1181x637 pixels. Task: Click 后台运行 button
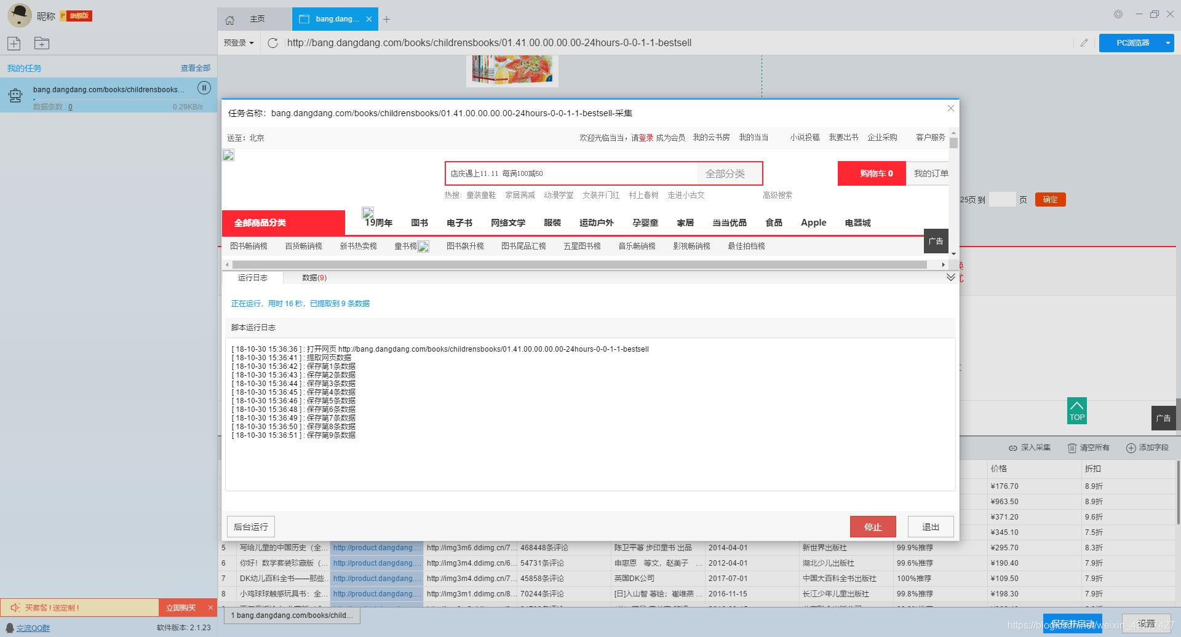251,527
